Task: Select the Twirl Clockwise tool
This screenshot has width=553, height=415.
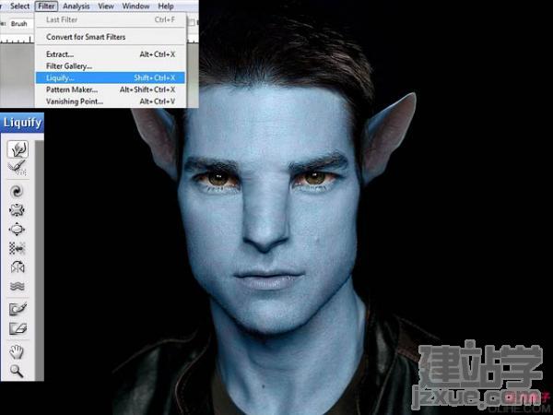Action: pos(17,191)
